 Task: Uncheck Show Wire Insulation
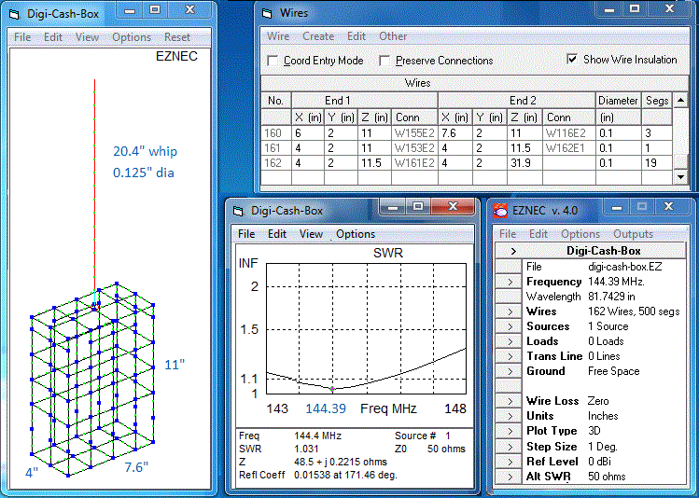pos(572,60)
